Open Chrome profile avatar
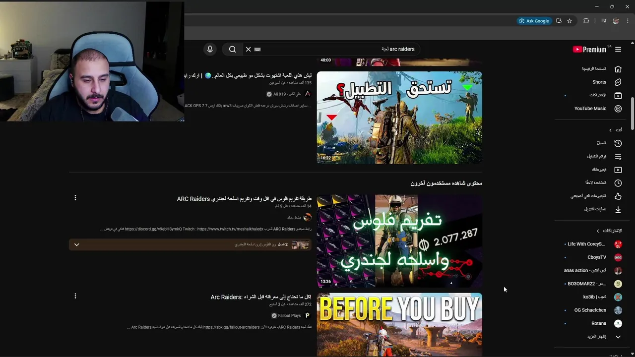Viewport: 635px width, 357px height. point(616,21)
